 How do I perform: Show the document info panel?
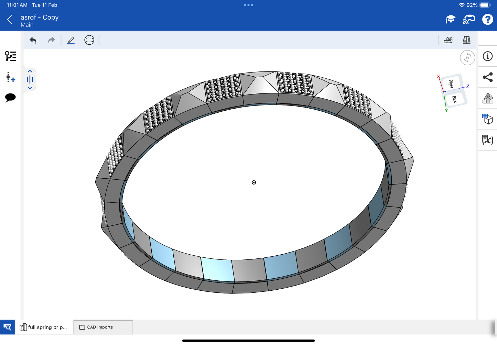pyautogui.click(x=488, y=56)
